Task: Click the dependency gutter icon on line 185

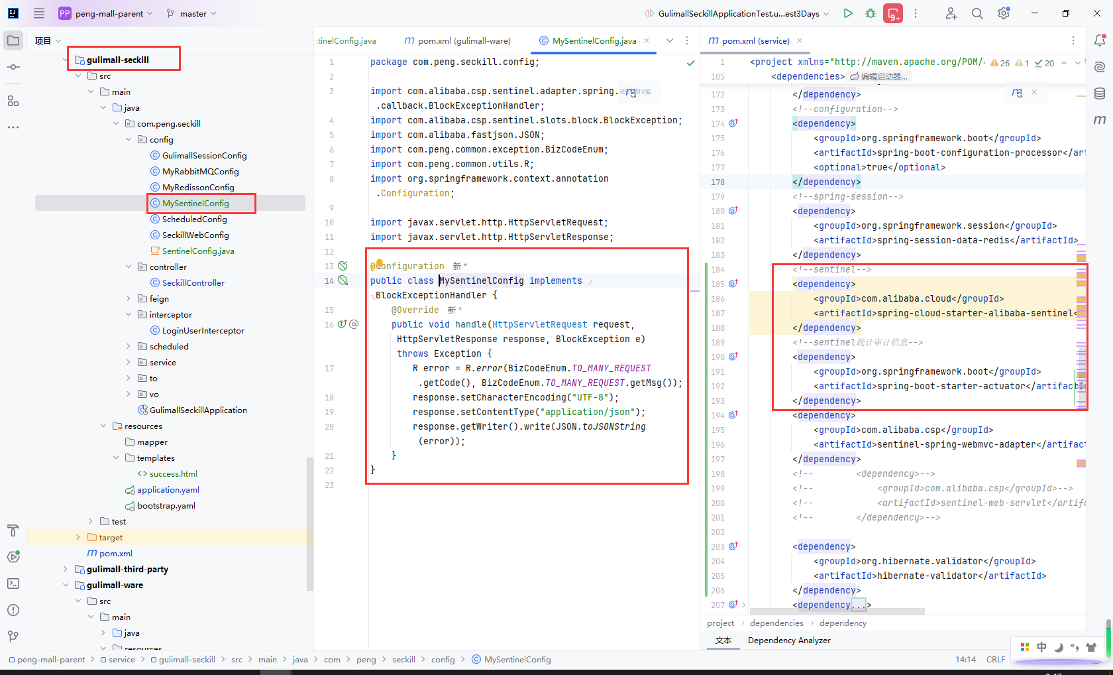Action: (733, 283)
